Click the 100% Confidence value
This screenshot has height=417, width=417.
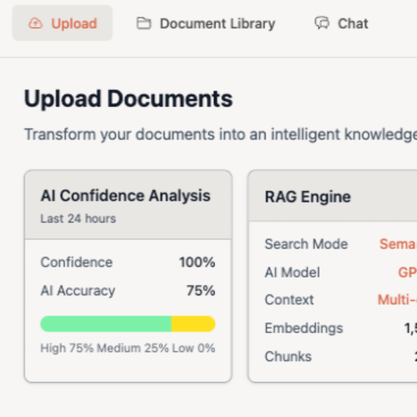(x=197, y=262)
